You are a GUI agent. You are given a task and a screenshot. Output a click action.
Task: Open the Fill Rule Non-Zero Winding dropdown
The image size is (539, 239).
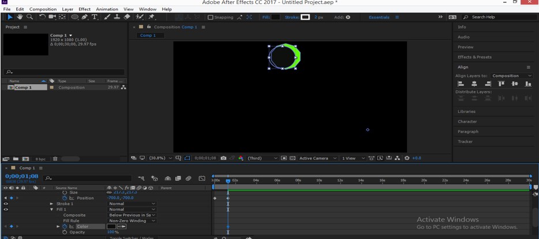point(133,221)
